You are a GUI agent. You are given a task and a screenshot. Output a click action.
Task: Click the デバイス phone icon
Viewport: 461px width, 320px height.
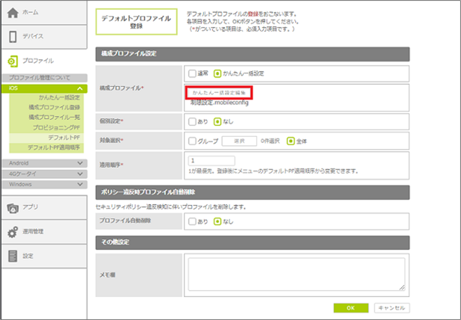13,37
